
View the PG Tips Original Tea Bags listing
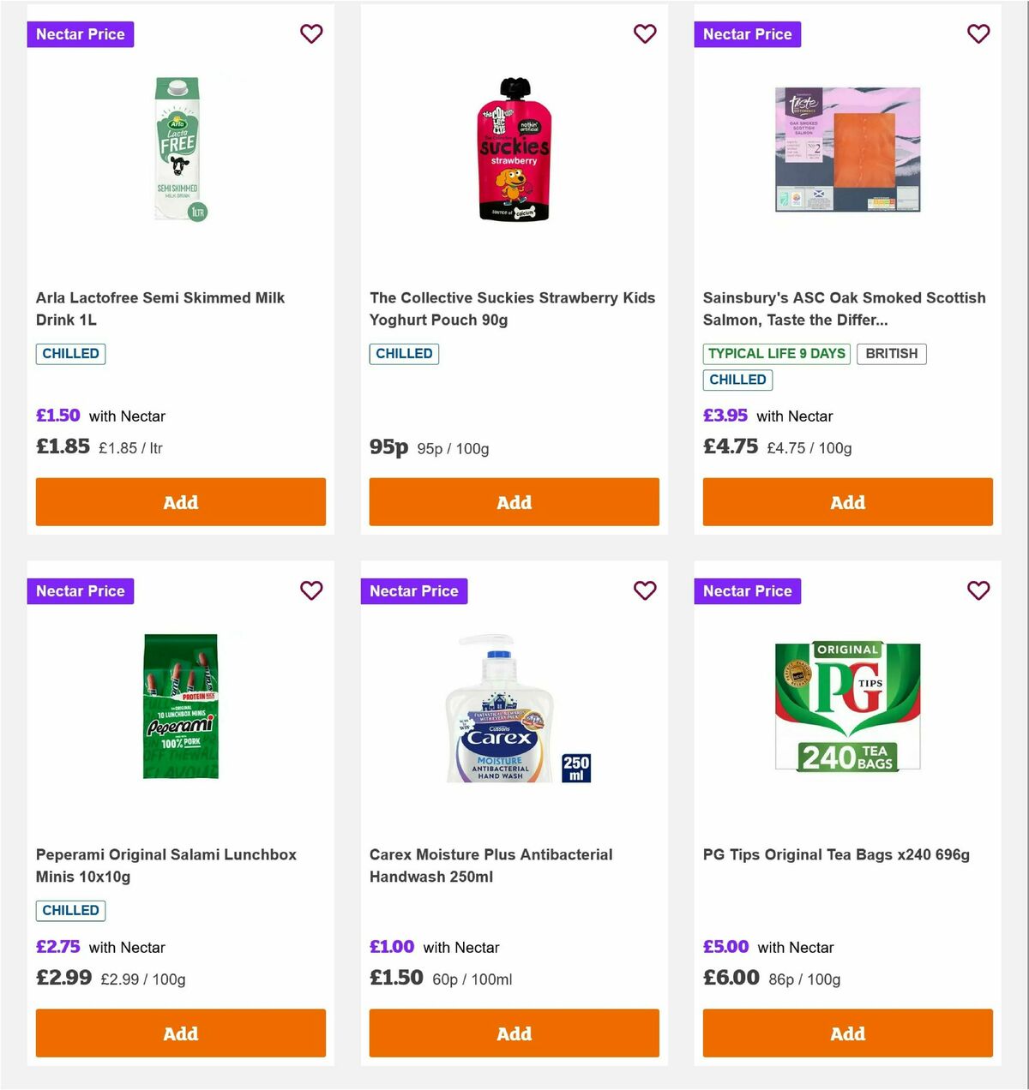click(835, 854)
